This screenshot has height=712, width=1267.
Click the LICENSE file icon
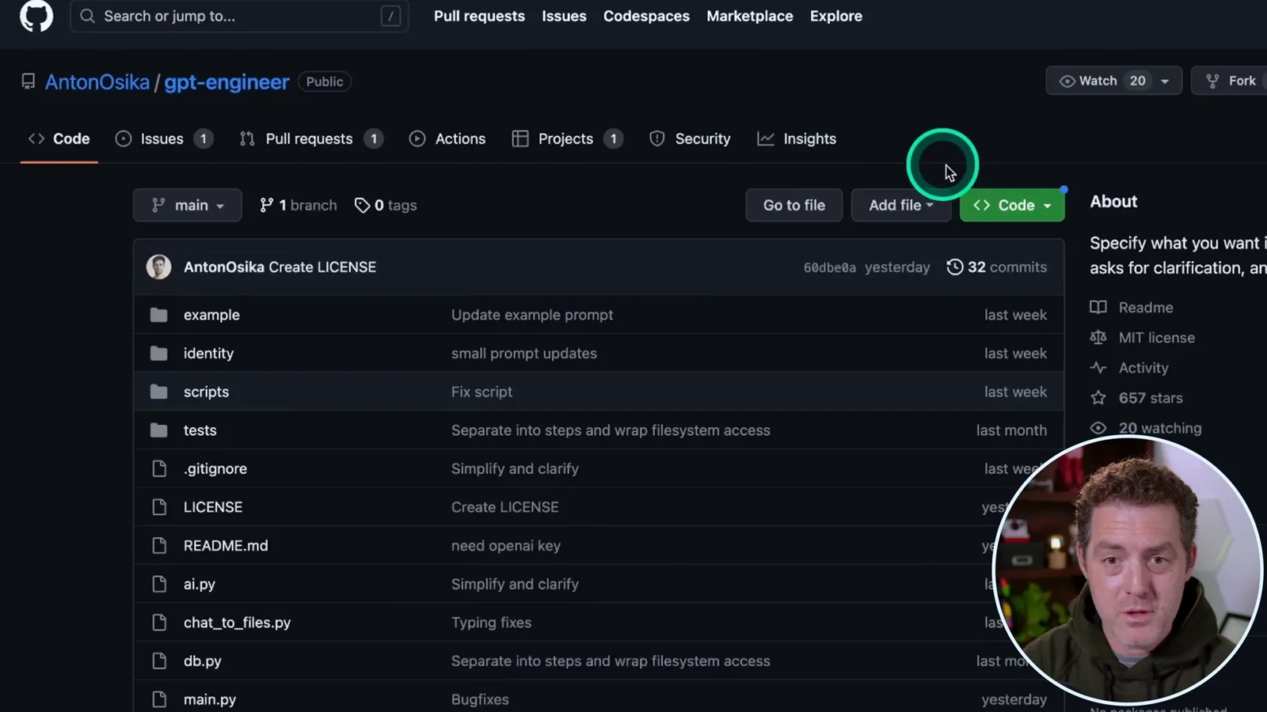pyautogui.click(x=159, y=507)
